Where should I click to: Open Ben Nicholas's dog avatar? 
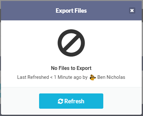pyautogui.click(x=92, y=77)
